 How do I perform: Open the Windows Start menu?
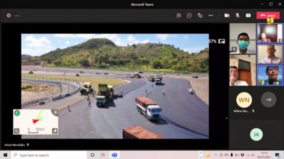click(x=5, y=155)
